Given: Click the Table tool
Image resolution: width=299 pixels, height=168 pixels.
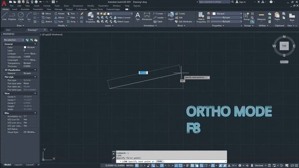Looking at the screenshot, I should [158, 21].
